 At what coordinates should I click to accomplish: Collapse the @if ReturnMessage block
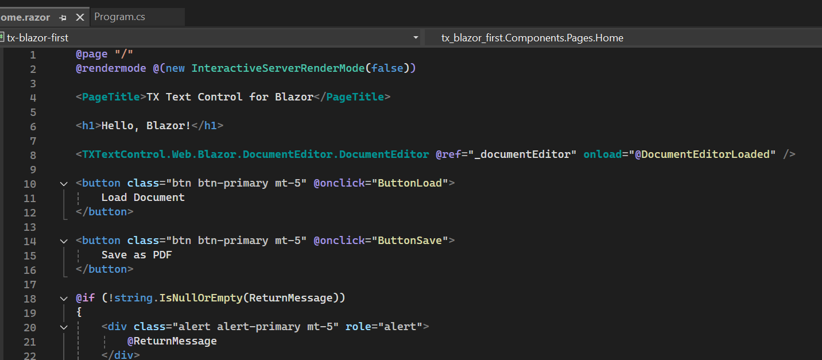pyautogui.click(x=64, y=299)
